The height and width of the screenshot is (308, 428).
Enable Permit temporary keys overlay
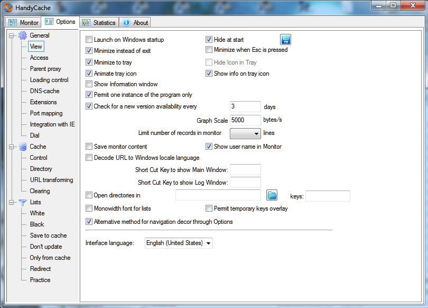coord(209,209)
